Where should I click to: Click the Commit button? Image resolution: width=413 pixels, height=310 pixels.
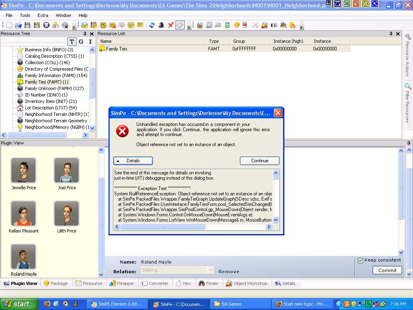coord(387,270)
